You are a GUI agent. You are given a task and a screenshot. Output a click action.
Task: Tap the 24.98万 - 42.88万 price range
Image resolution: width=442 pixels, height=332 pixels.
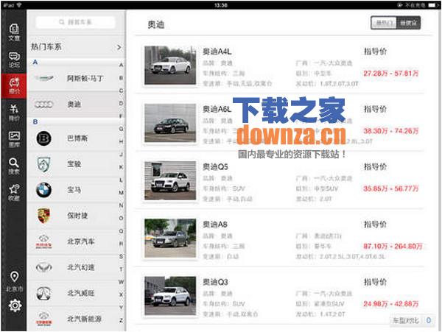point(391,304)
